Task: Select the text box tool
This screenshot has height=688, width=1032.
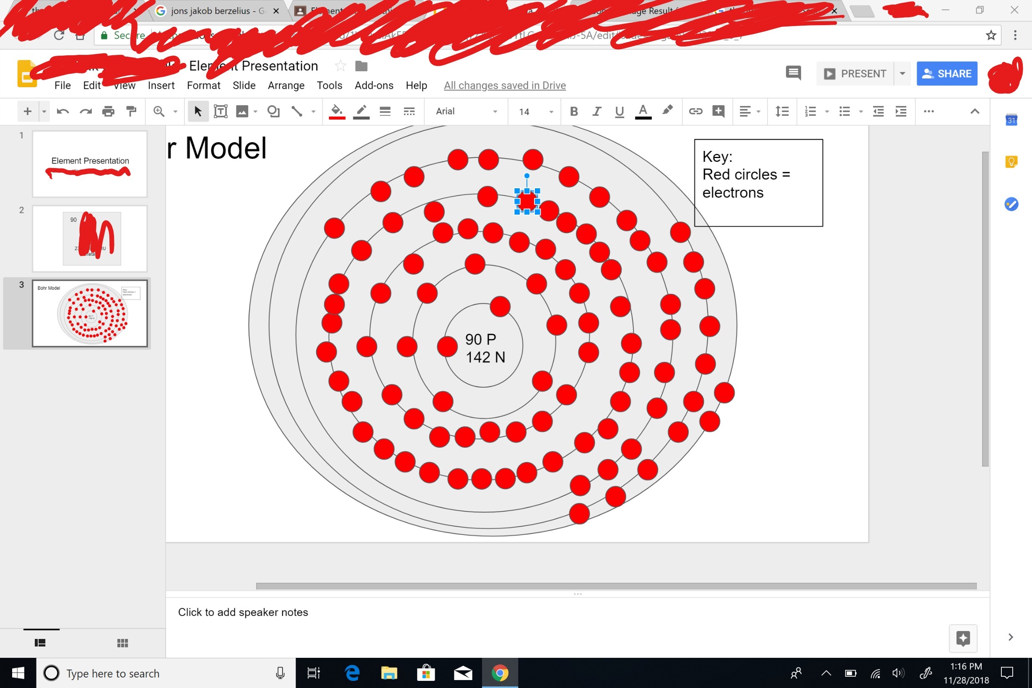Action: click(220, 112)
